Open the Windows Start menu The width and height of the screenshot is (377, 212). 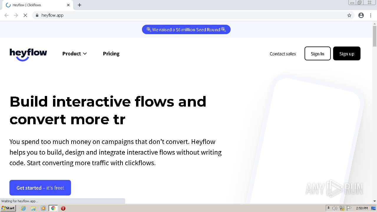8,208
